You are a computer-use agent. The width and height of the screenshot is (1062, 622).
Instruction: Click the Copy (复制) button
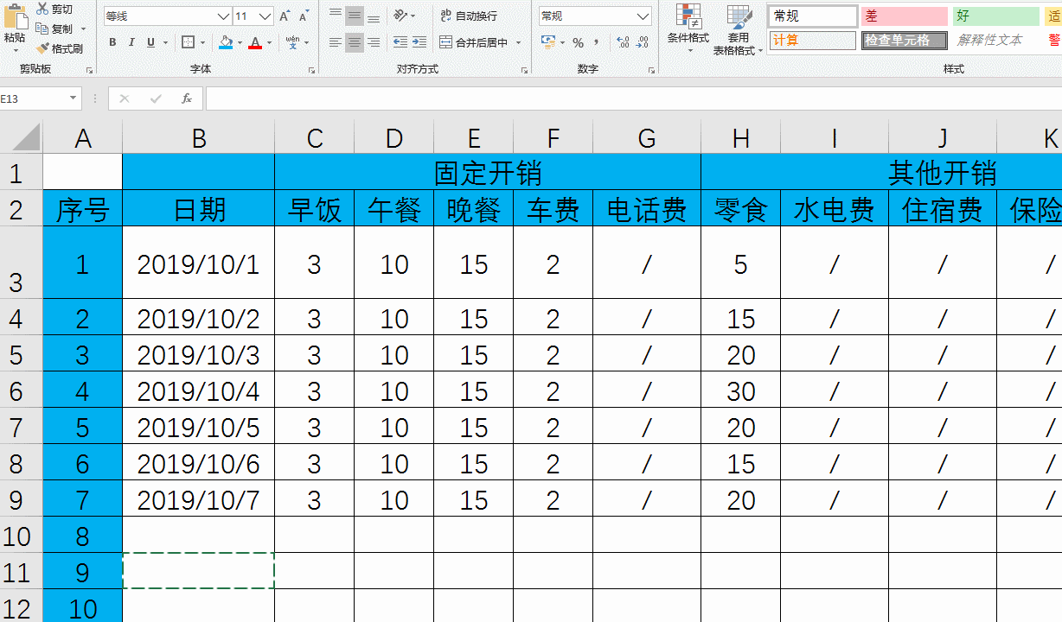[54, 29]
